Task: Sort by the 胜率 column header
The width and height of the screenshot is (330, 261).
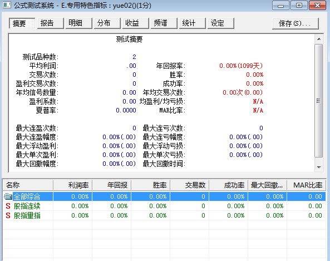Action: (x=150, y=185)
